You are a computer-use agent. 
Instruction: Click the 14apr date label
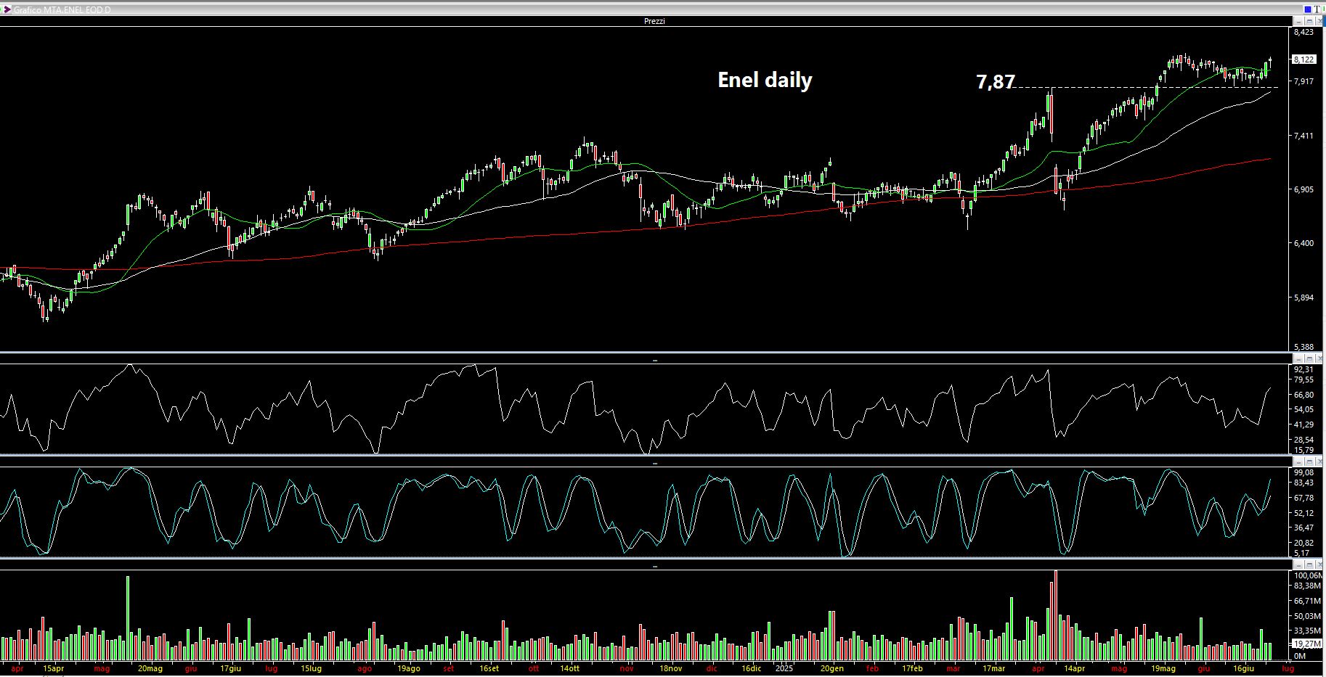tap(1074, 669)
